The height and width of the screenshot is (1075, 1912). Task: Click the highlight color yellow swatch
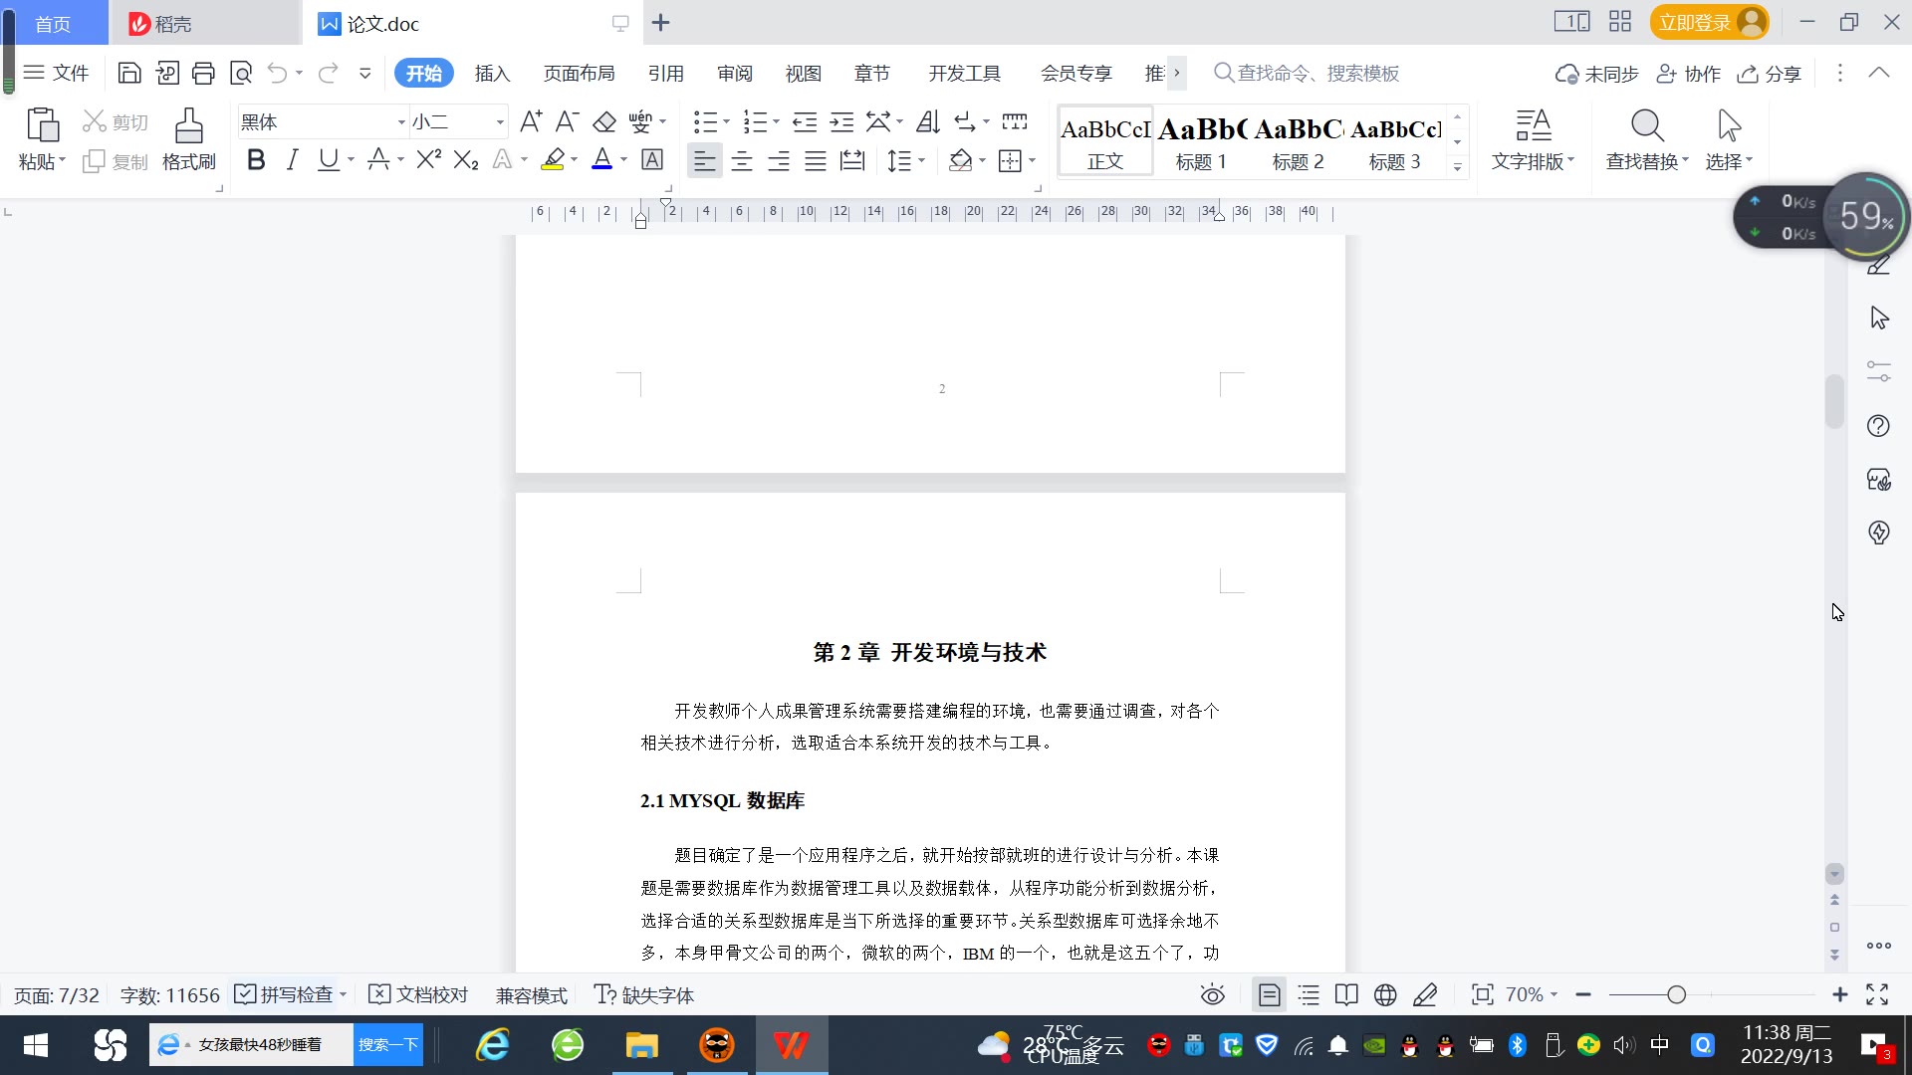[553, 160]
